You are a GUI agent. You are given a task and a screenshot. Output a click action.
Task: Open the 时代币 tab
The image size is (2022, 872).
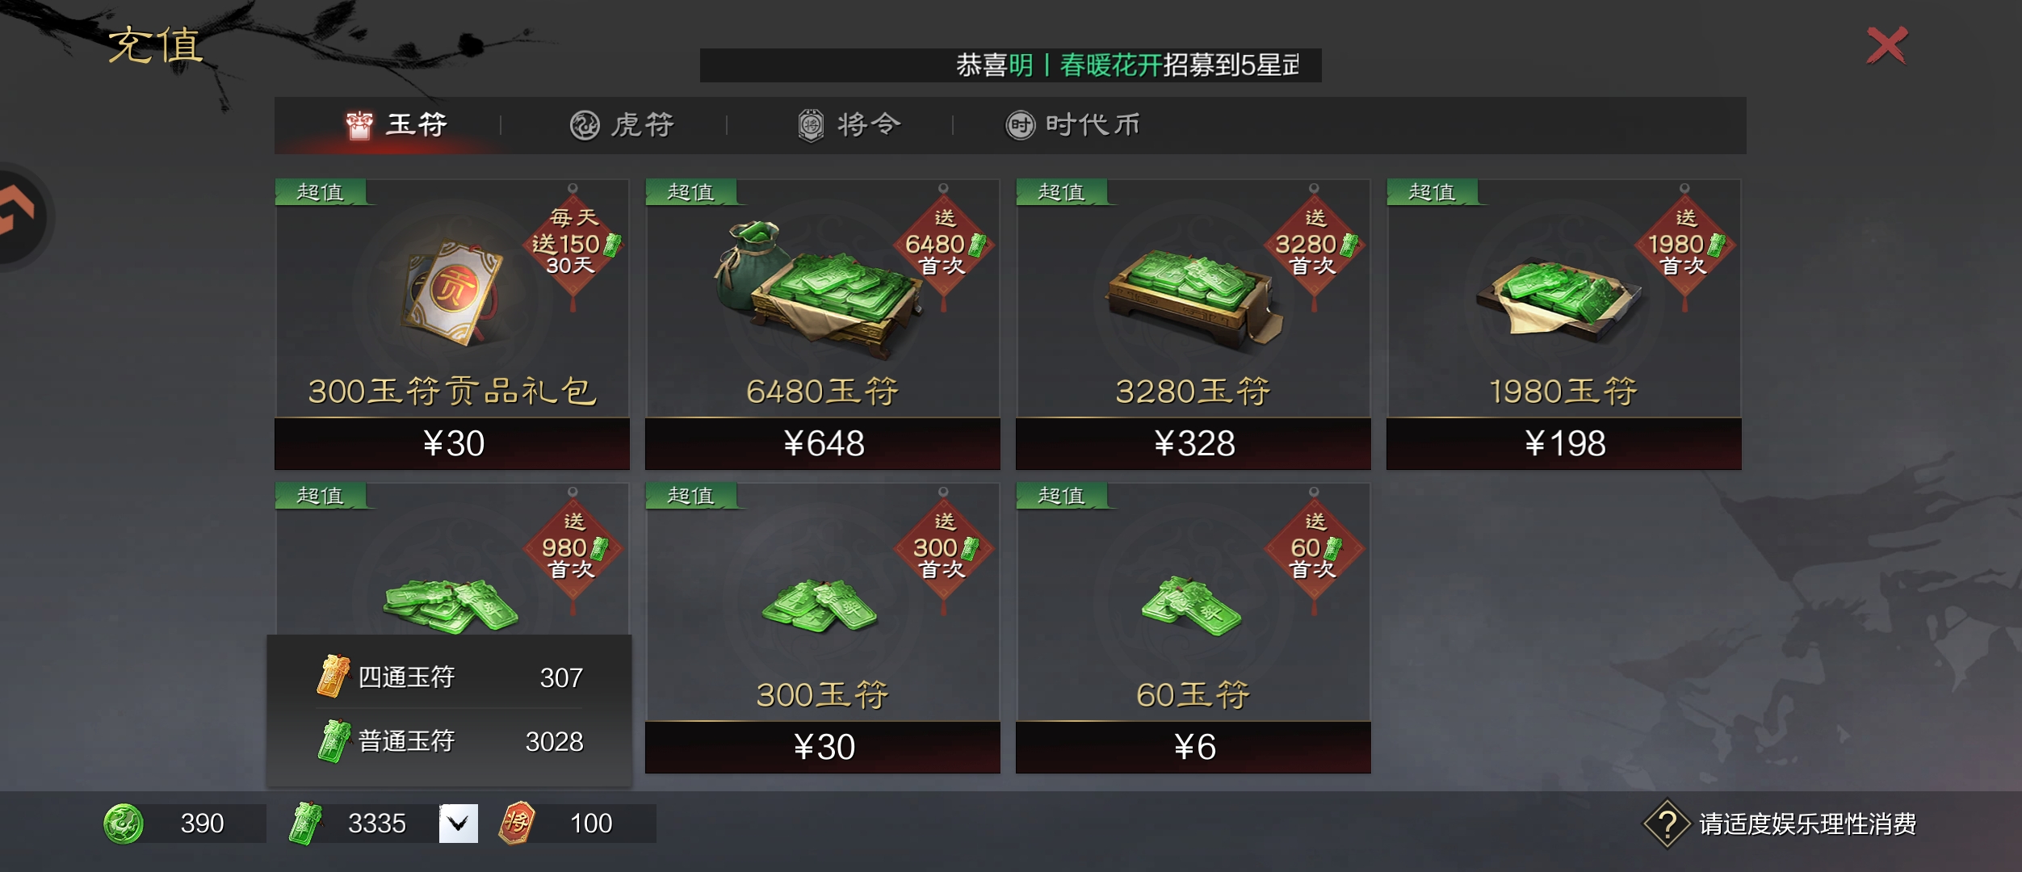pos(1072,125)
